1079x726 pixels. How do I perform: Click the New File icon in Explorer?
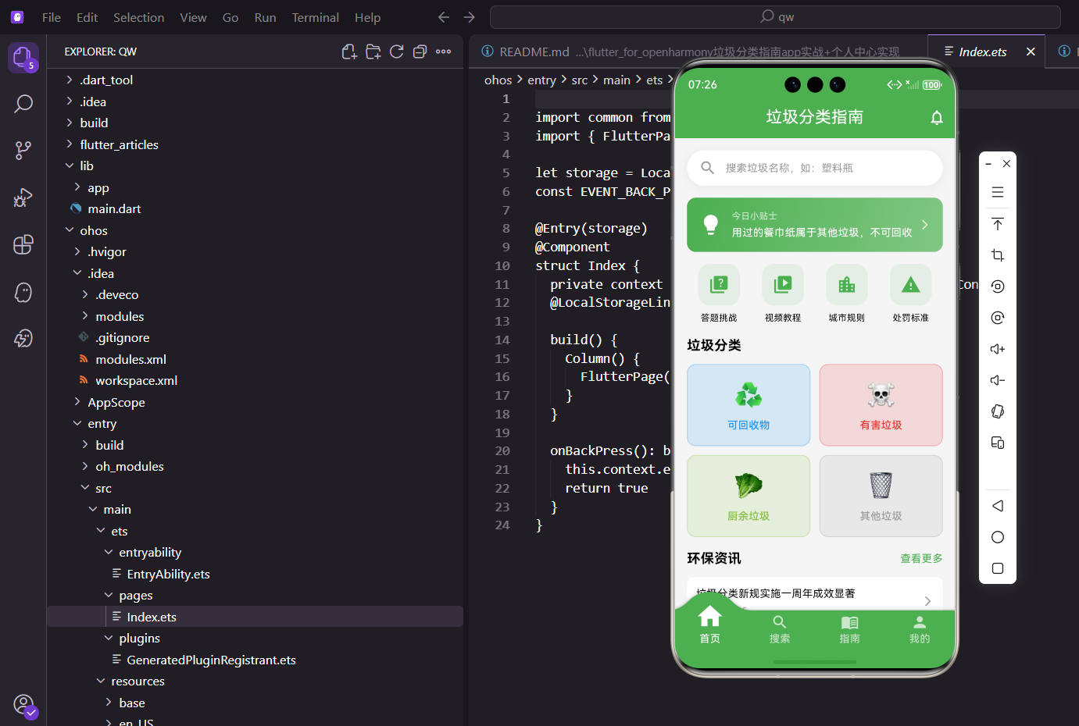[x=349, y=51]
